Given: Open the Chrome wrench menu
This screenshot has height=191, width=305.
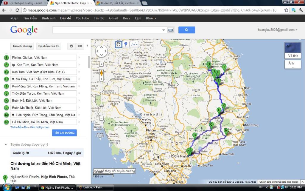Looking at the screenshot, I should click(301, 10).
